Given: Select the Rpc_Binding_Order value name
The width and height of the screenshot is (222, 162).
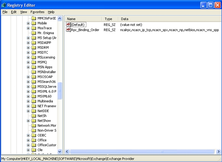Looking at the screenshot, I should pyautogui.click(x=85, y=30).
